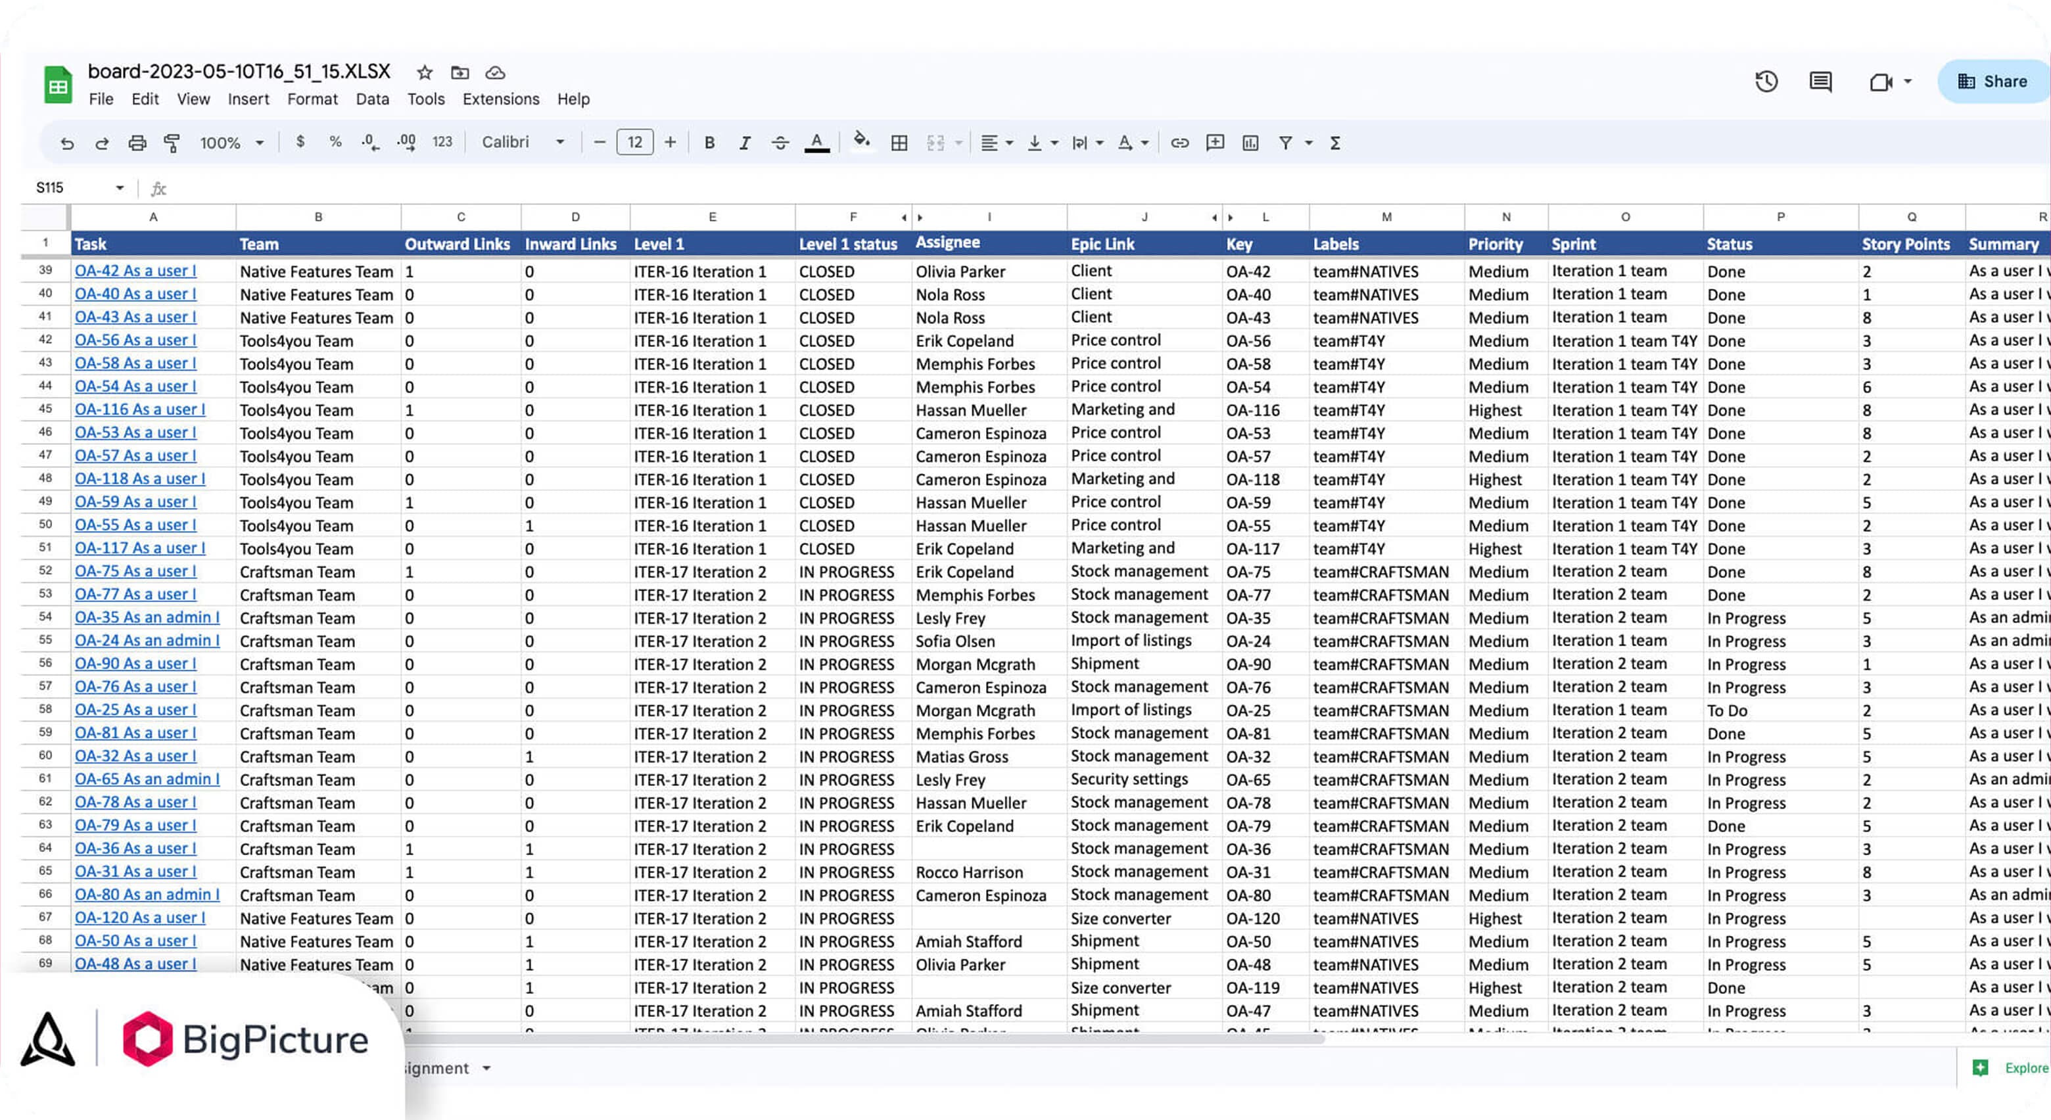Viewport: 2051px width, 1120px height.
Task: Open the Insert menu
Action: pyautogui.click(x=248, y=99)
